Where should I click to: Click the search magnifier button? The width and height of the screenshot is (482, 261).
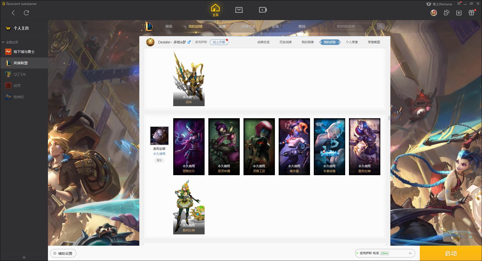tap(381, 26)
